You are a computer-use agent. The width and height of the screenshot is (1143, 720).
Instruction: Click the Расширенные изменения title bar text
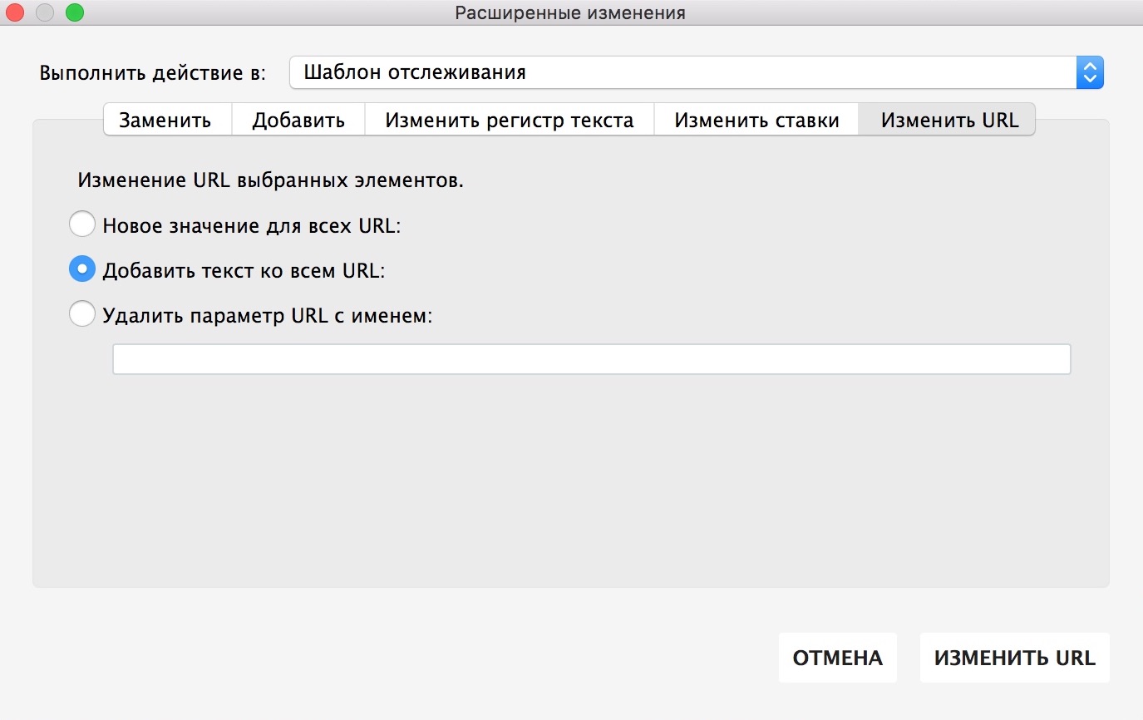point(570,12)
